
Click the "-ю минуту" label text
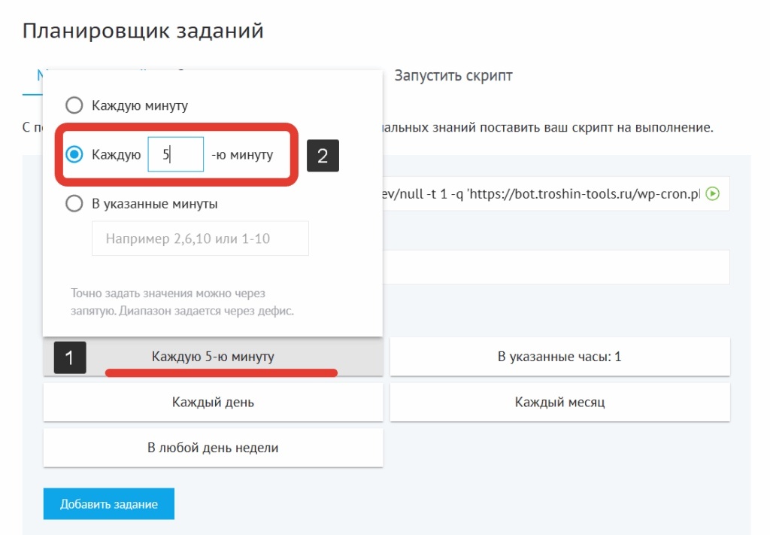coord(242,155)
